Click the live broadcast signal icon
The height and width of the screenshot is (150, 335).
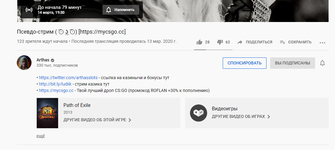(x=29, y=10)
